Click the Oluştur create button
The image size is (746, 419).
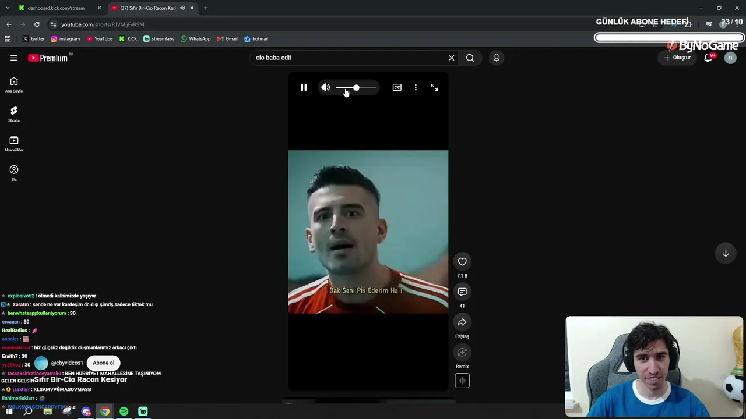pyautogui.click(x=677, y=58)
